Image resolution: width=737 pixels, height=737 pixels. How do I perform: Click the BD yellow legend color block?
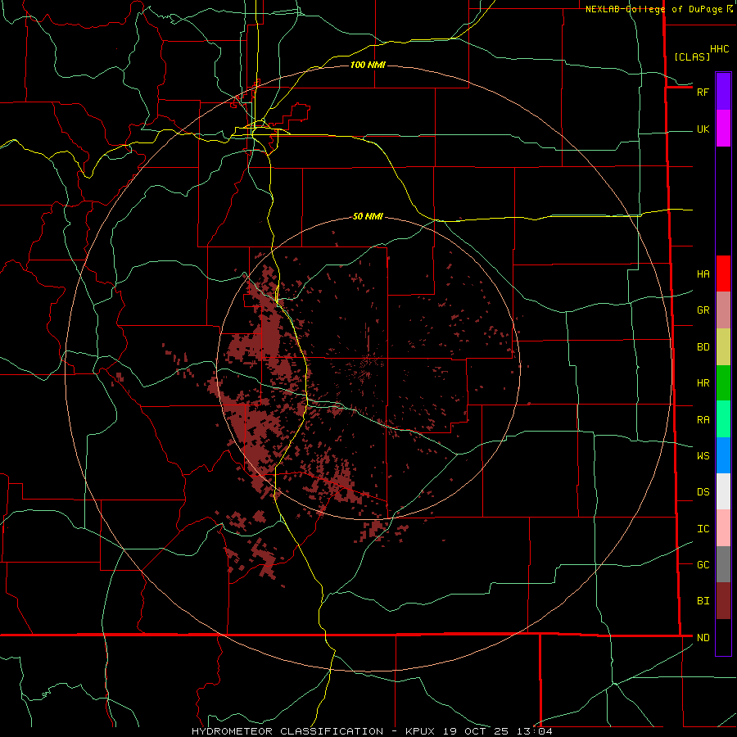[723, 347]
